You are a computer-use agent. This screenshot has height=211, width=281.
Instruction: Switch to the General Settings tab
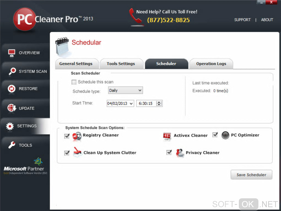(77, 64)
